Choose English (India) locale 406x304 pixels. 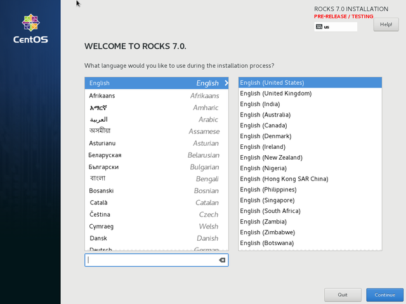click(310, 104)
